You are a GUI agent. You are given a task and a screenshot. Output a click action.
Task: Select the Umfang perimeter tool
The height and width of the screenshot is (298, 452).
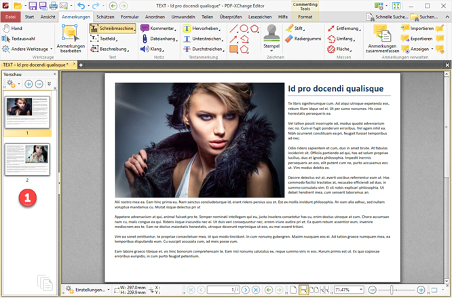[x=341, y=39]
